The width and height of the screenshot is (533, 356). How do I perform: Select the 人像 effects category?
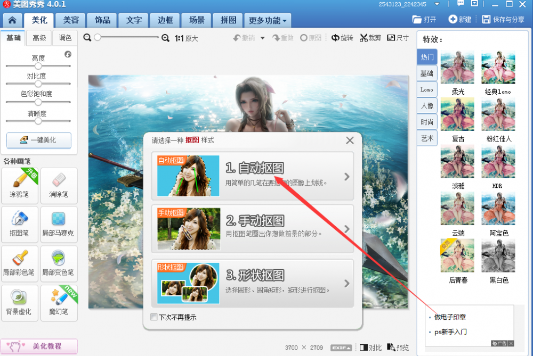click(x=427, y=106)
